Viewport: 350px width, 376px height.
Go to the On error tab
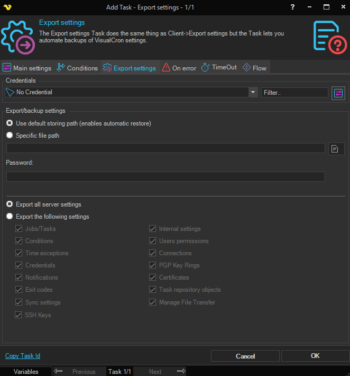[x=179, y=68]
